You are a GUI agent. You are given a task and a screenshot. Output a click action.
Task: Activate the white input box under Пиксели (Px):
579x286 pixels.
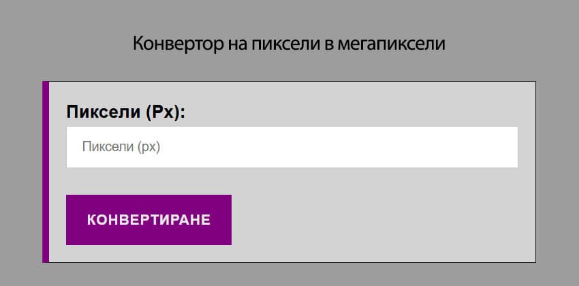tap(292, 147)
